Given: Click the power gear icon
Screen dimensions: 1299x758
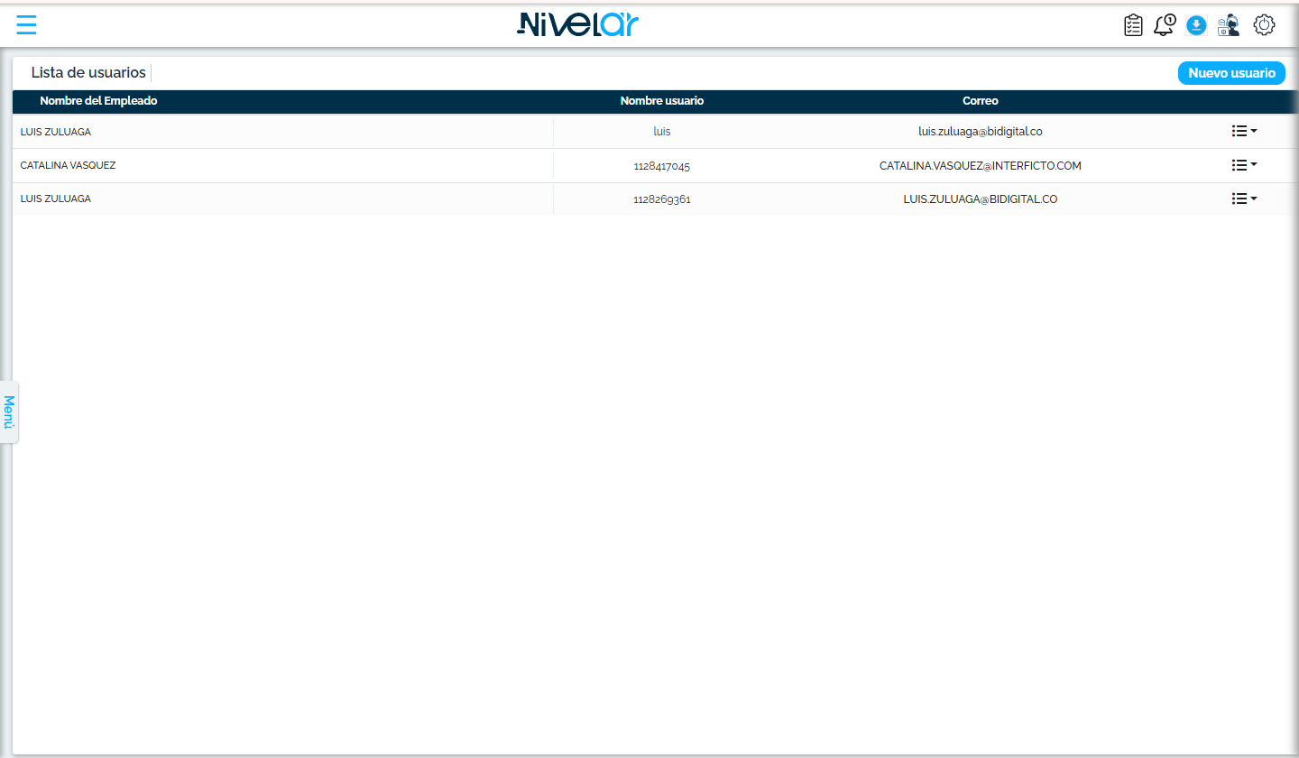Looking at the screenshot, I should [x=1265, y=25].
